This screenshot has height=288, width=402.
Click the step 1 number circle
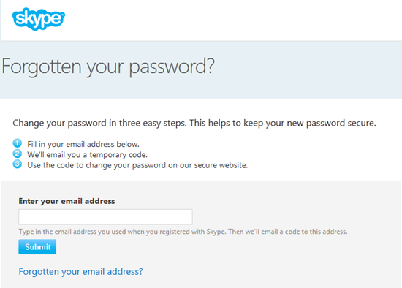tap(18, 143)
